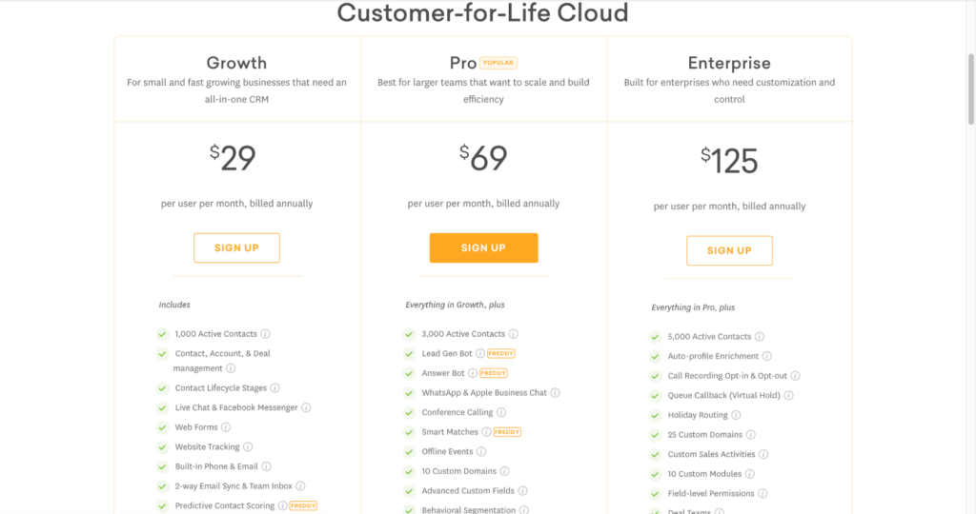Click info icon next to Auto-profile Enrichment
Screen dimensions: 976x514
point(767,356)
